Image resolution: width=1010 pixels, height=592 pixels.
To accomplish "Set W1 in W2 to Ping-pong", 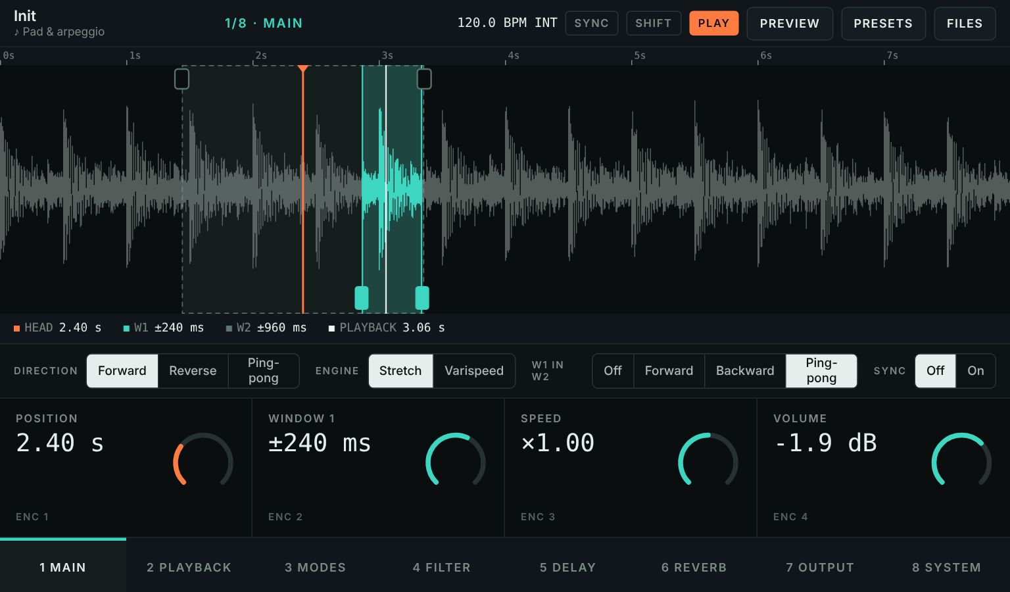I will 821,371.
